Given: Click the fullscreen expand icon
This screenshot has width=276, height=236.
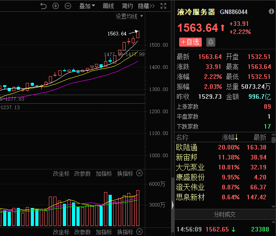Looking at the screenshot, I should click(164, 6).
